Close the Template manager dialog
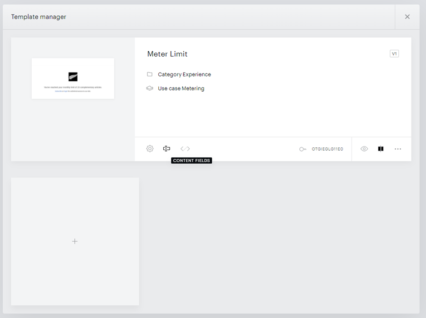Screen dimensions: 426x318 point(407,17)
